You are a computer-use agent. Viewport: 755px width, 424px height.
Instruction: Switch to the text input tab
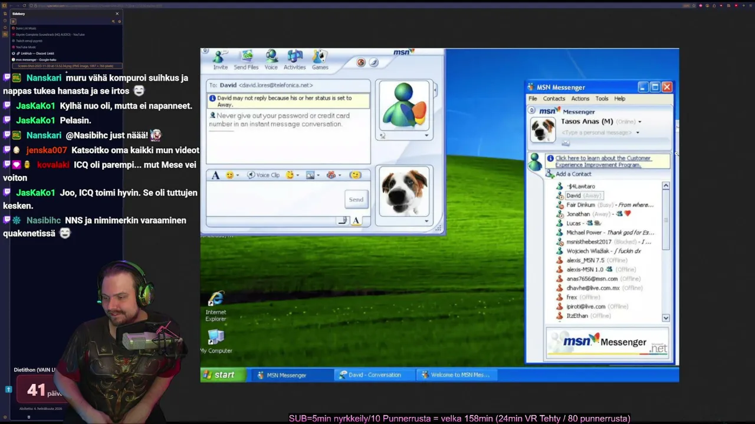356,220
